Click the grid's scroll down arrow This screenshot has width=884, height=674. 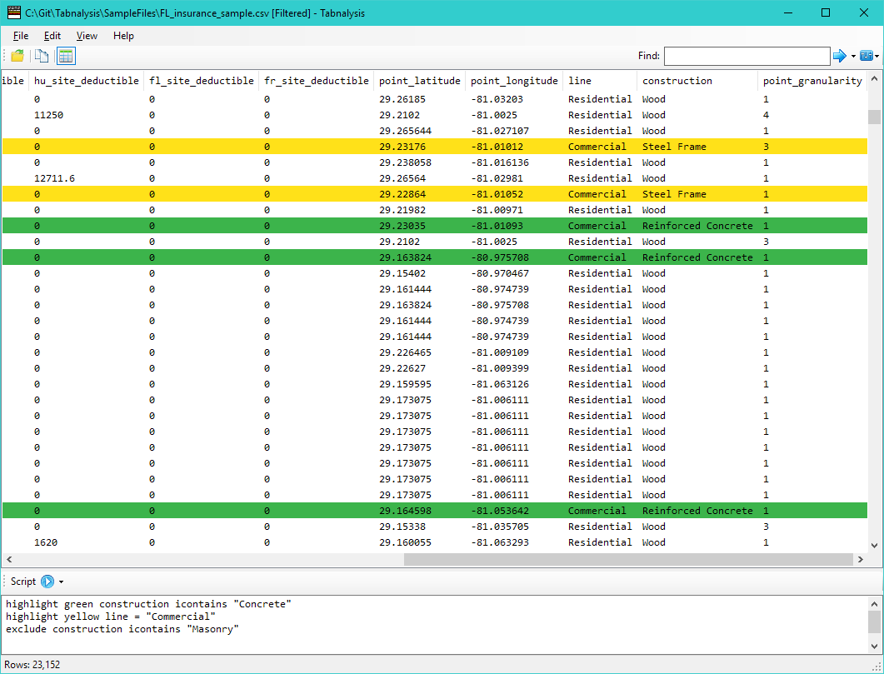pyautogui.click(x=874, y=545)
